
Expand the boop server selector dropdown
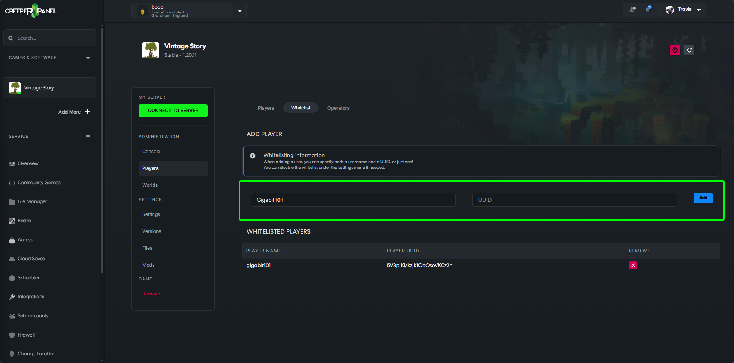239,11
